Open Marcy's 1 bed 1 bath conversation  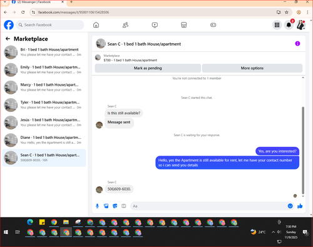(44, 88)
